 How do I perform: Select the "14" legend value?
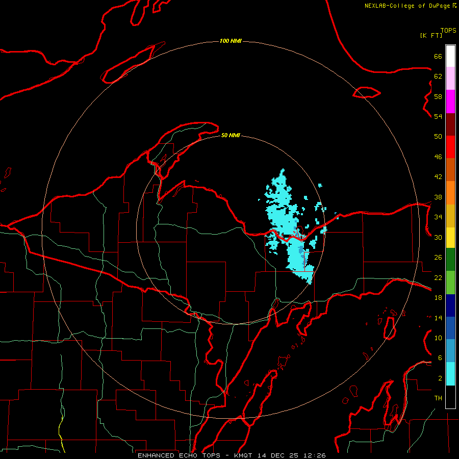pyautogui.click(x=438, y=318)
